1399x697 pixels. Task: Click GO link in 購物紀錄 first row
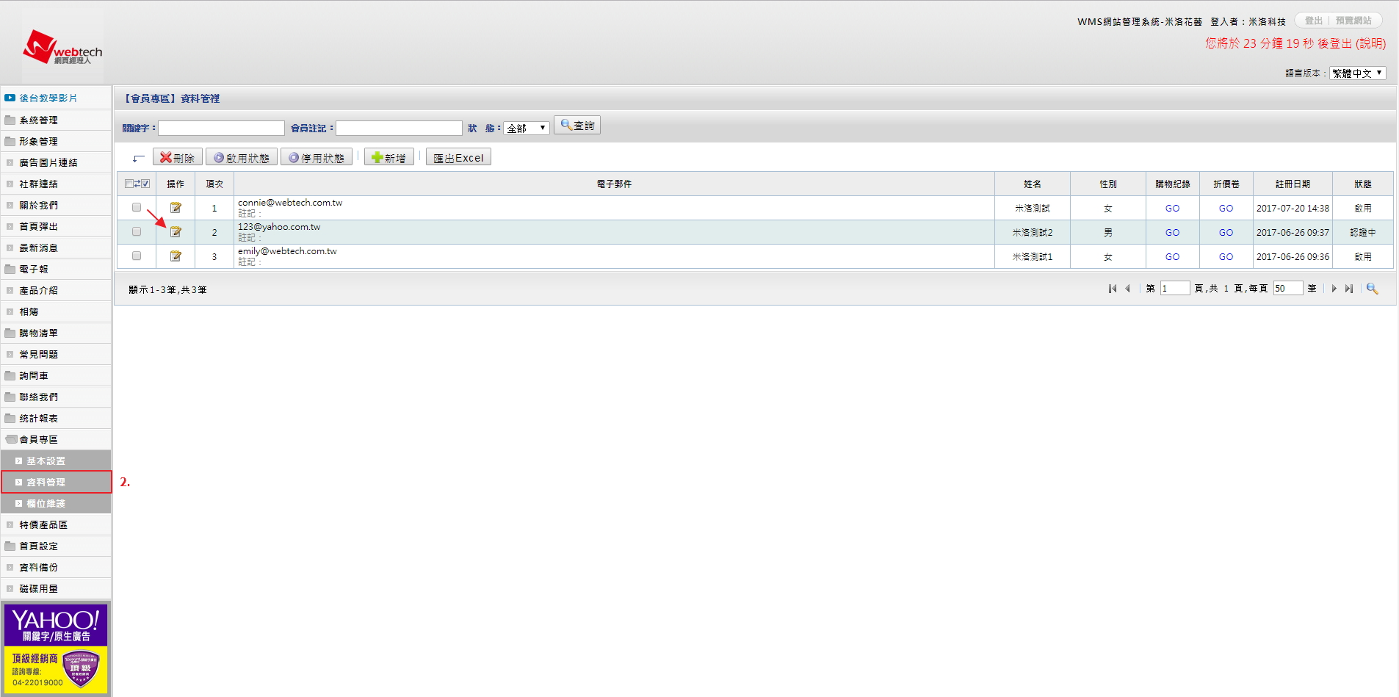(1172, 209)
